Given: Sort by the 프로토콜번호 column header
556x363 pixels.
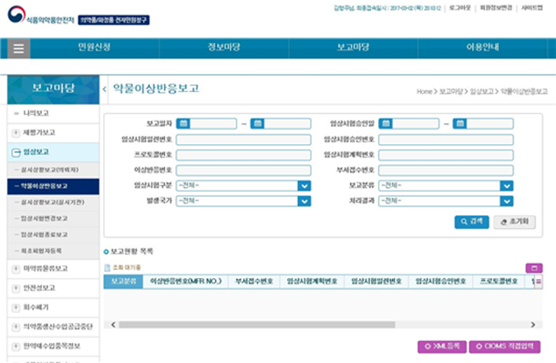Looking at the screenshot, I should pyautogui.click(x=499, y=282).
